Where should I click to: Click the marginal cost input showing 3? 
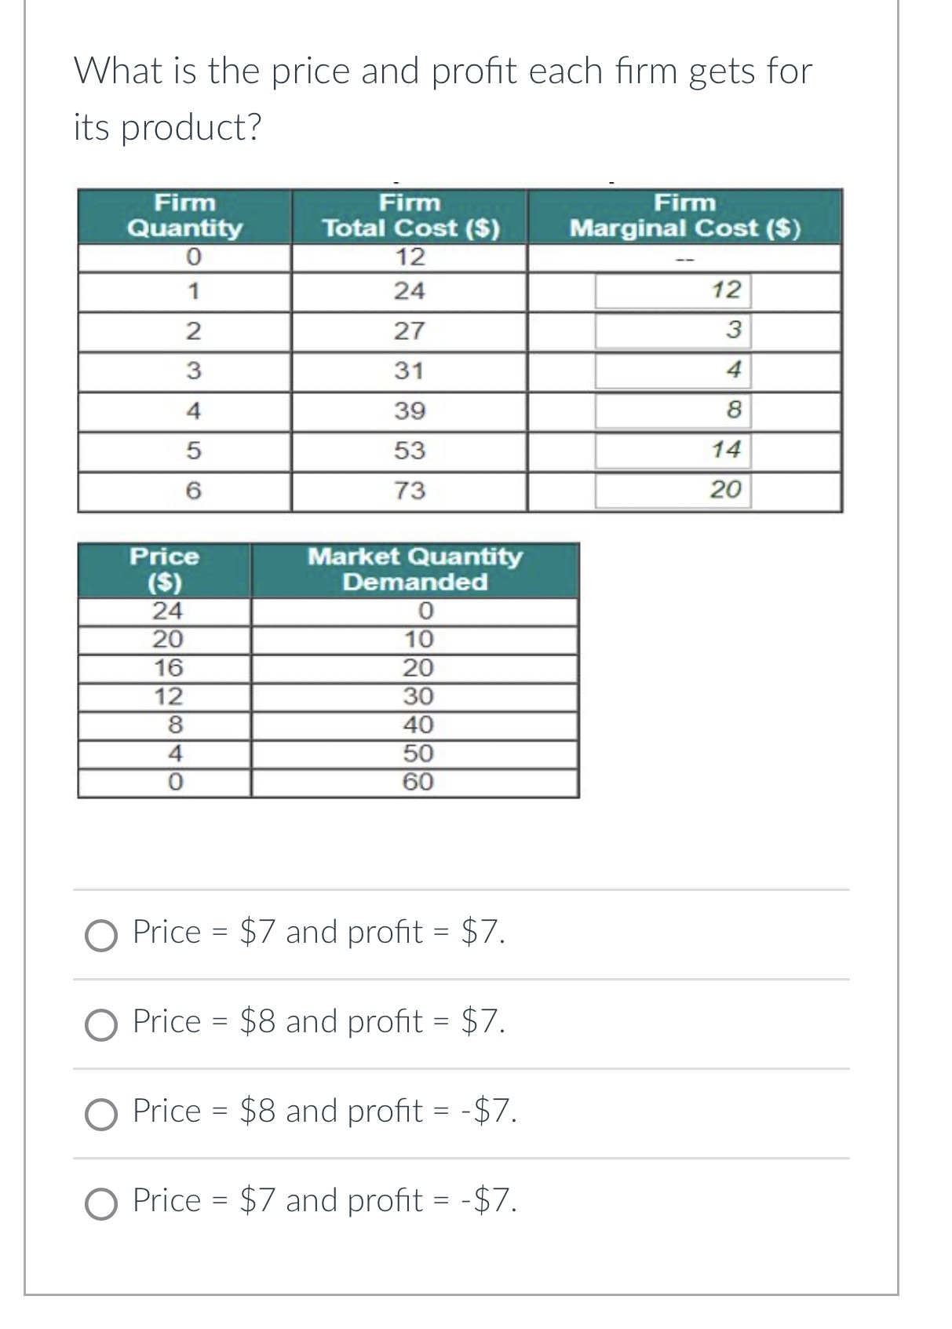tap(675, 330)
